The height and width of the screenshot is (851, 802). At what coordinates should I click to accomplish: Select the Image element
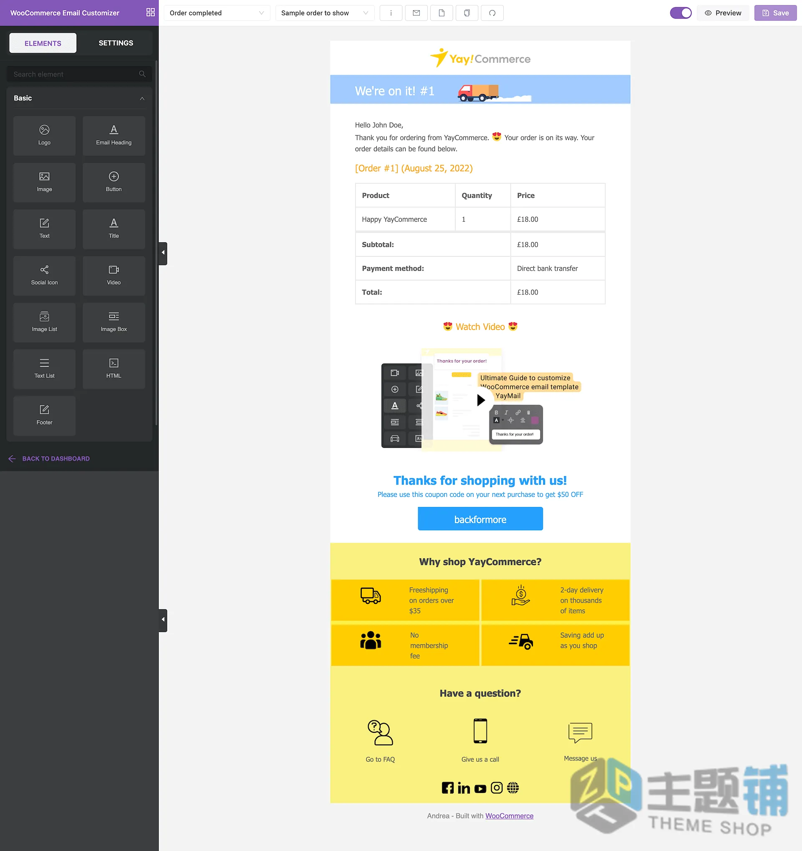[44, 182]
